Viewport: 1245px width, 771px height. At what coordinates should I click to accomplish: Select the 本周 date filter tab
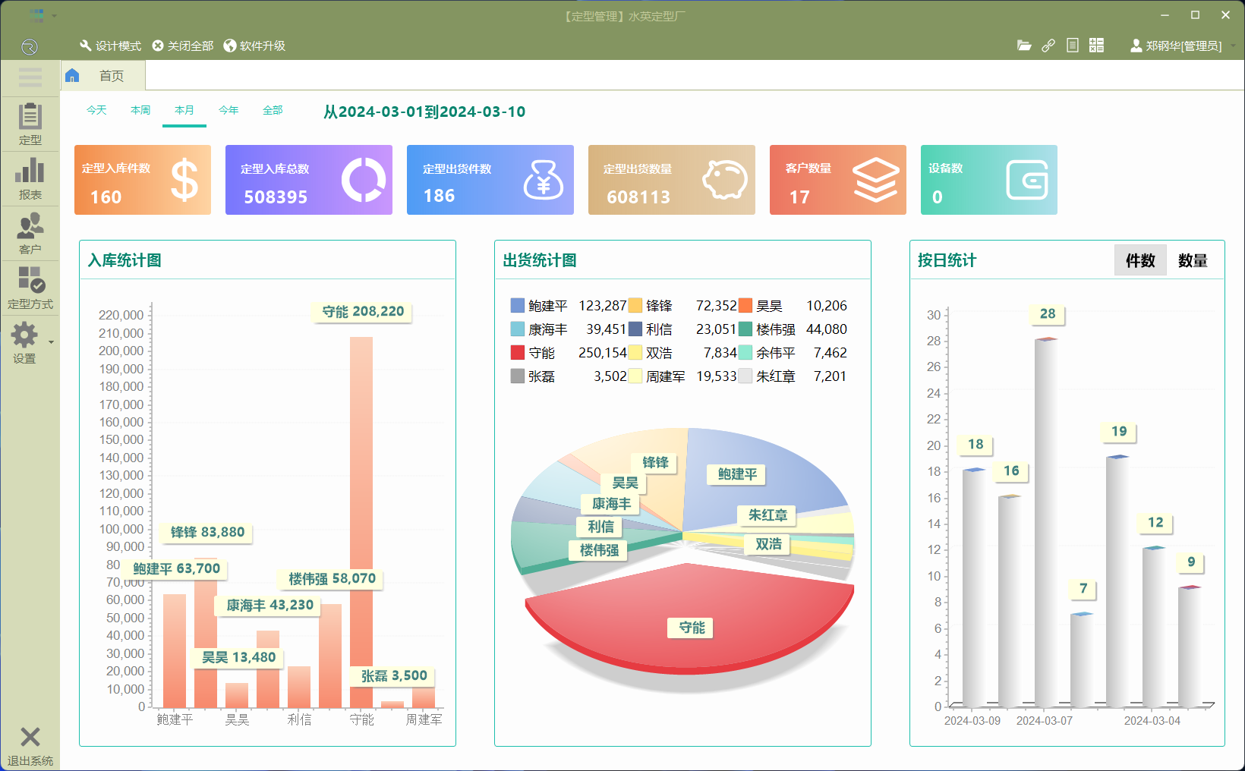click(140, 110)
